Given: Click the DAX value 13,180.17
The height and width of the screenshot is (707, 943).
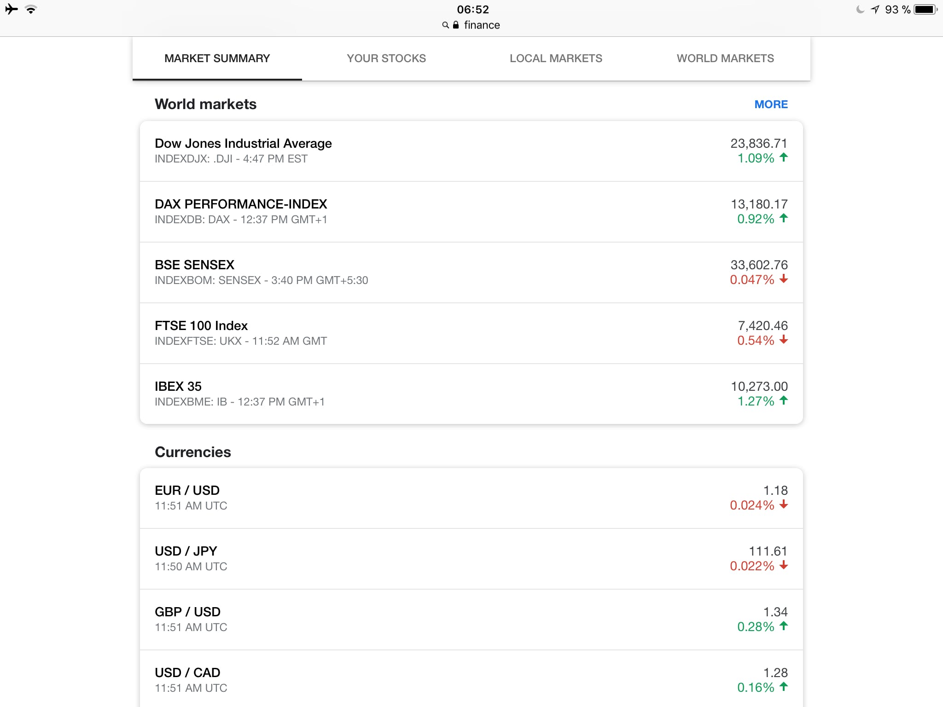Looking at the screenshot, I should pos(759,204).
